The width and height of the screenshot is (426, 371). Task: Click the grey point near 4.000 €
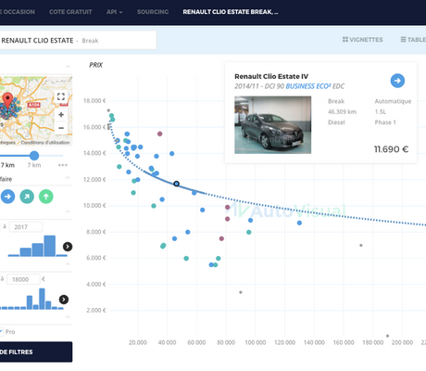coord(241,292)
